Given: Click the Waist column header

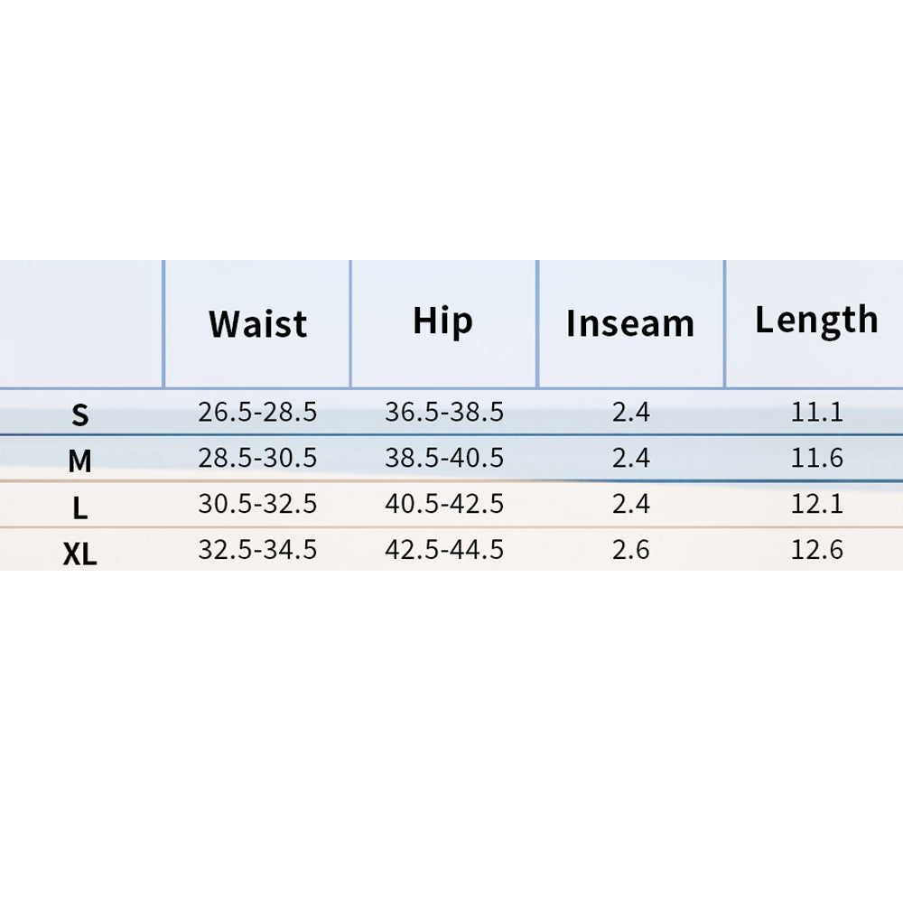Looking at the screenshot, I should tap(257, 324).
